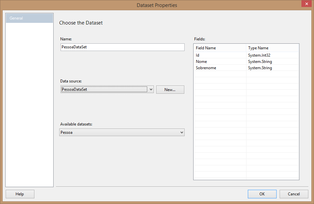The image size is (314, 204).
Task: Cancel the Dataset Properties dialog
Action: [x=294, y=194]
